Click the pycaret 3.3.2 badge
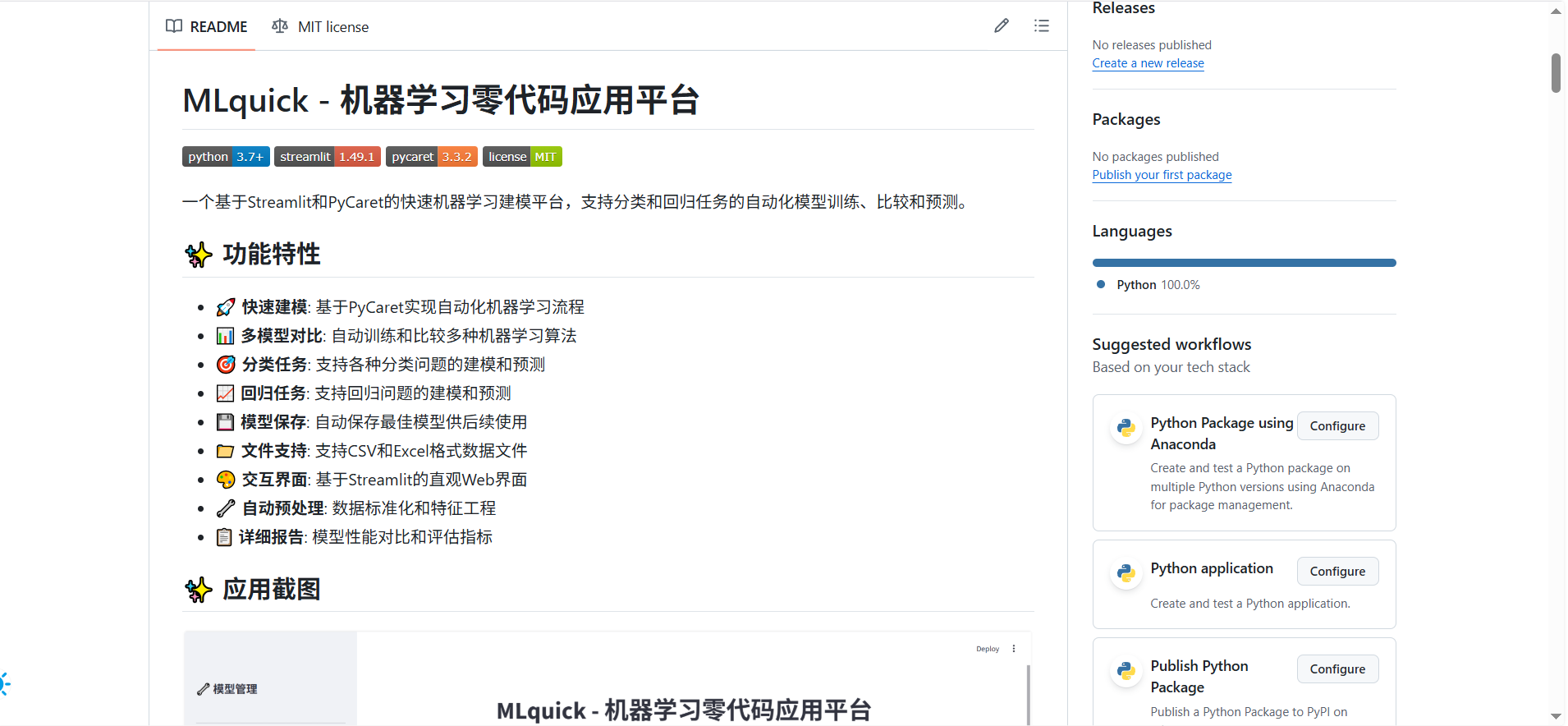 tap(432, 157)
